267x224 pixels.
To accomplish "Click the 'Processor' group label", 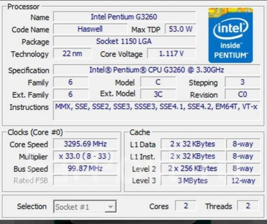I will (x=23, y=7).
